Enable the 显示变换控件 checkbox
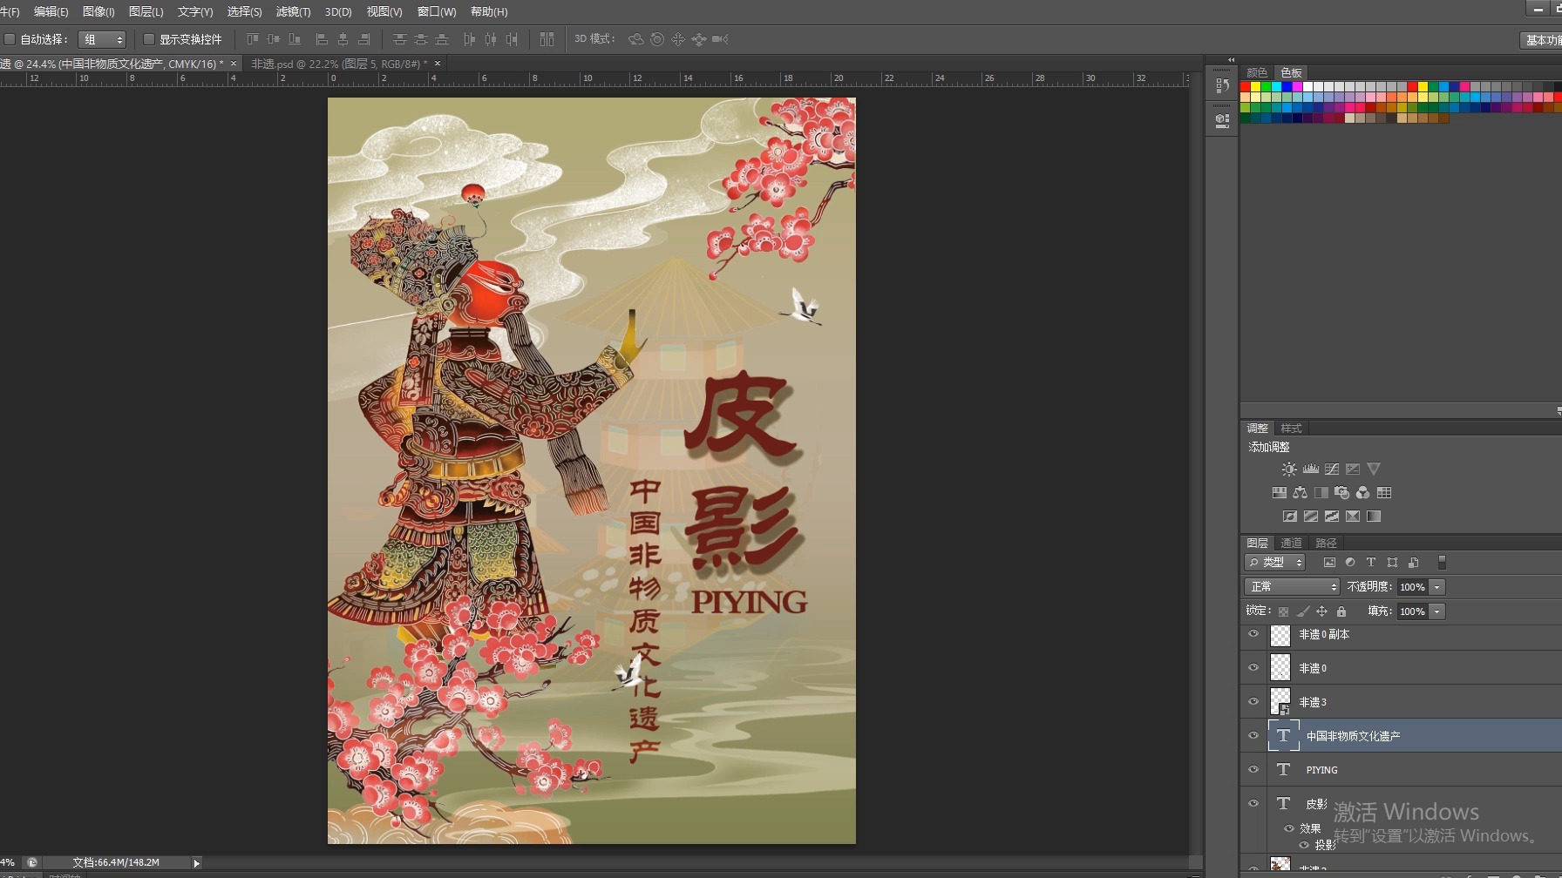The image size is (1562, 878). pos(149,39)
